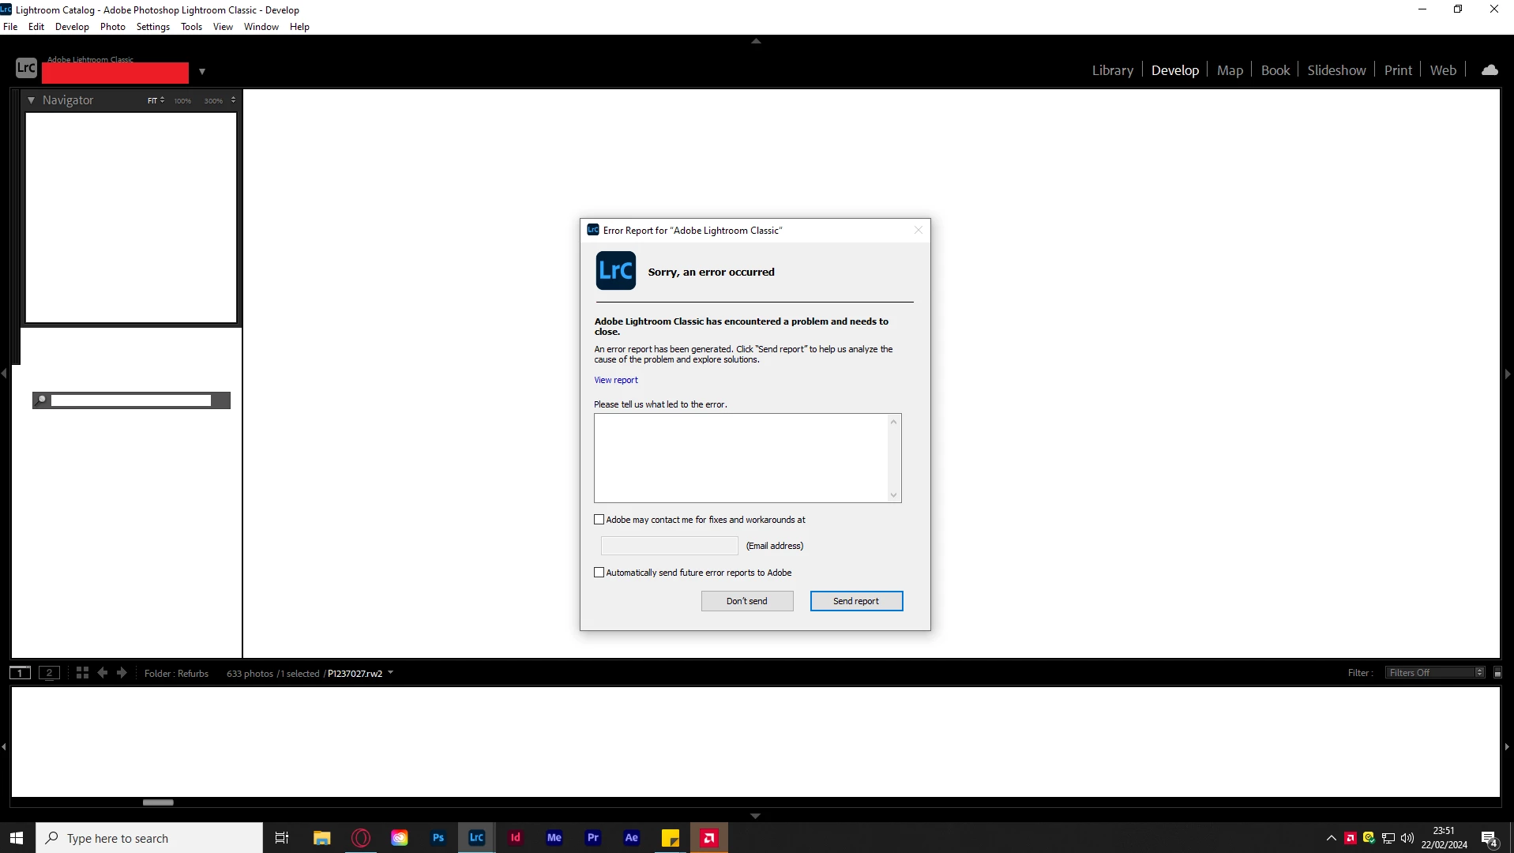Image resolution: width=1514 pixels, height=853 pixels.
Task: Open the Filters Off dropdown
Action: [x=1435, y=673]
